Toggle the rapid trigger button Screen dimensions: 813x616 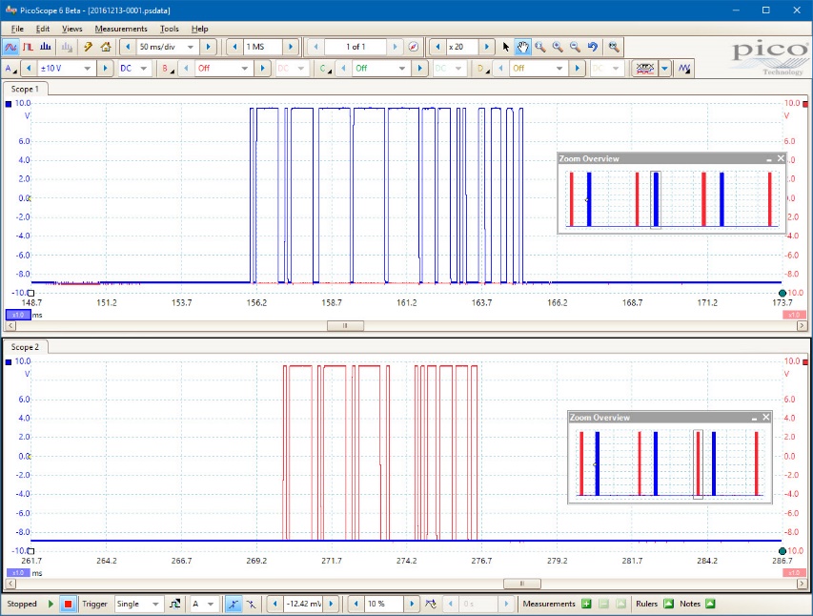[x=173, y=604]
